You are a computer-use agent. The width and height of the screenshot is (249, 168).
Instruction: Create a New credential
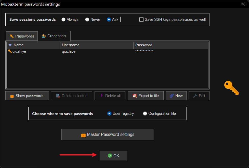[x=176, y=96]
